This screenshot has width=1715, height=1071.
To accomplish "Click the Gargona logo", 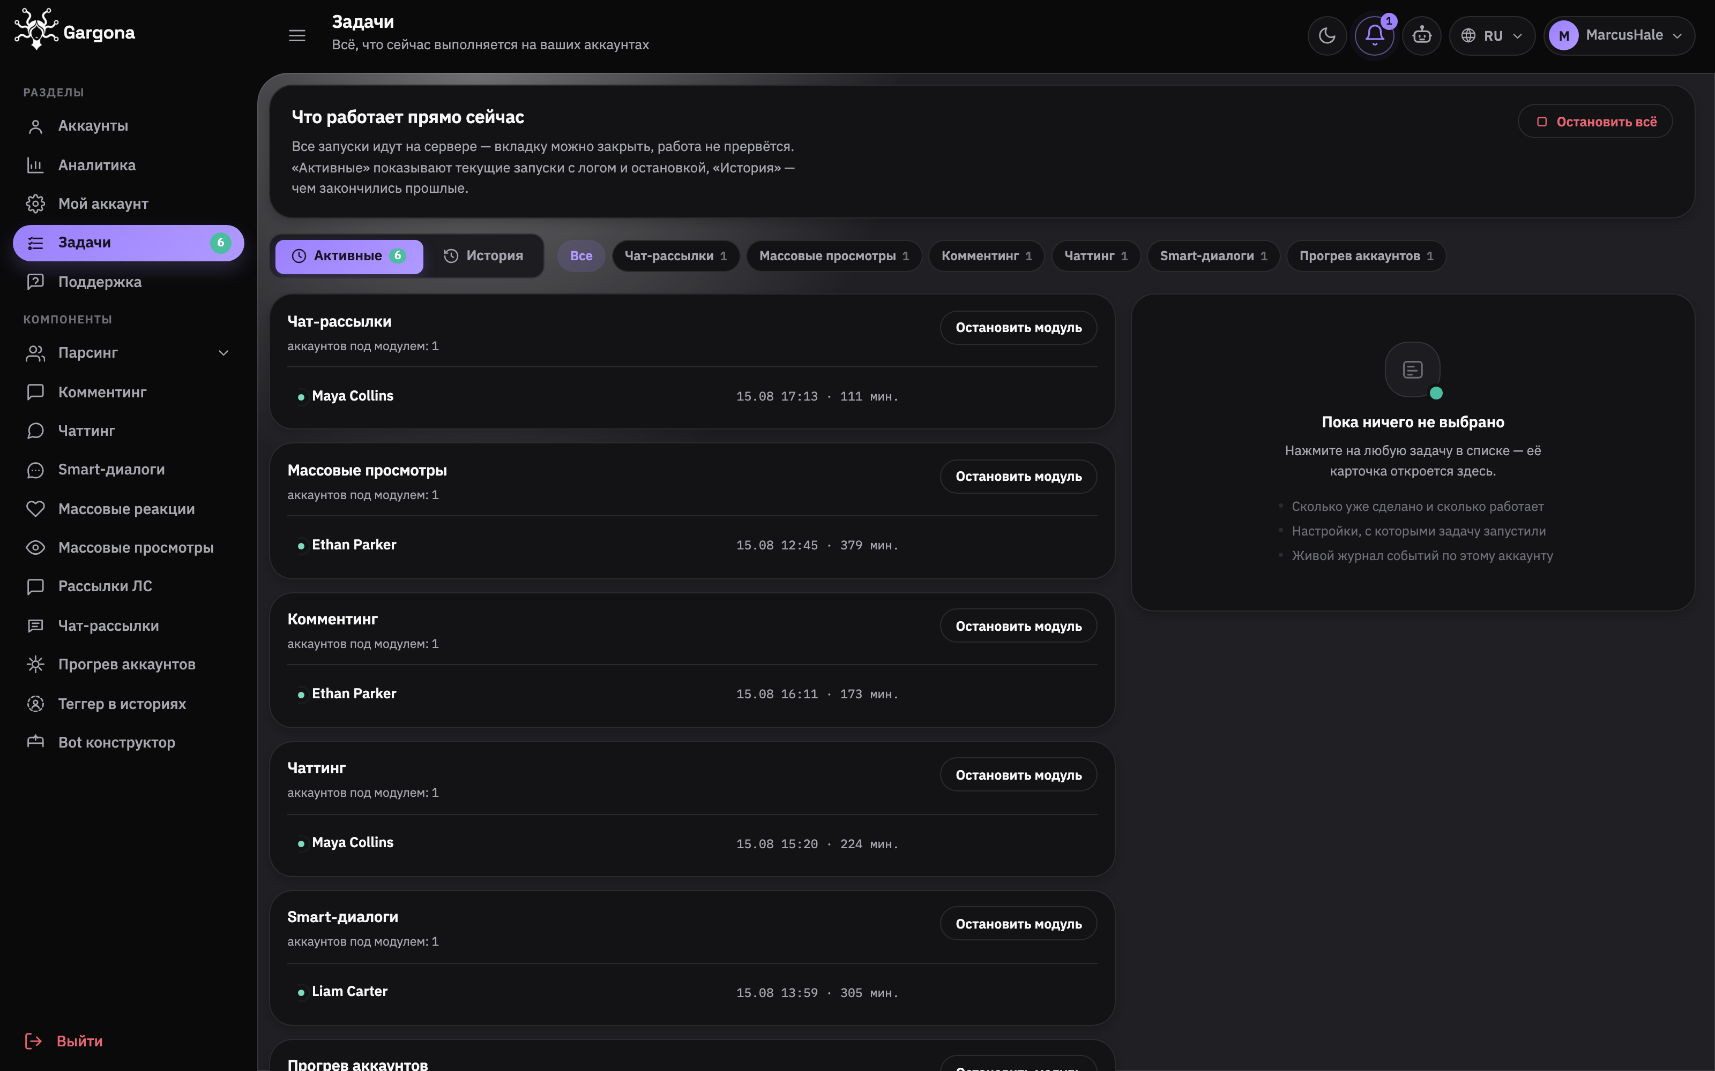I will pyautogui.click(x=74, y=30).
